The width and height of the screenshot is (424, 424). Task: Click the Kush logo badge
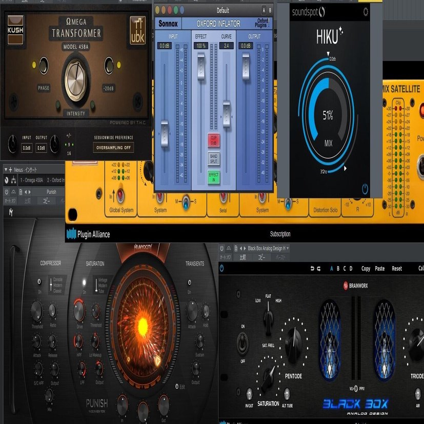pyautogui.click(x=15, y=30)
